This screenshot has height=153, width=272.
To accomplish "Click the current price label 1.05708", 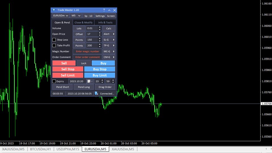I will [266, 104].
